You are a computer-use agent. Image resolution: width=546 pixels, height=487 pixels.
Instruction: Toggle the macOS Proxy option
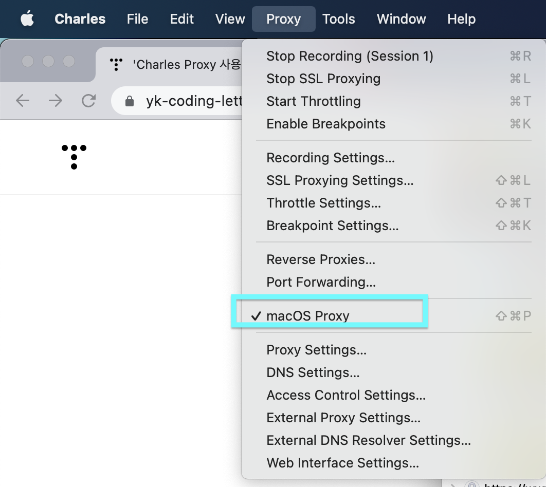coord(393,316)
